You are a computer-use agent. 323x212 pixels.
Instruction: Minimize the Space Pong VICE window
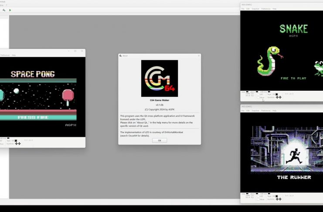[x=69, y=51]
